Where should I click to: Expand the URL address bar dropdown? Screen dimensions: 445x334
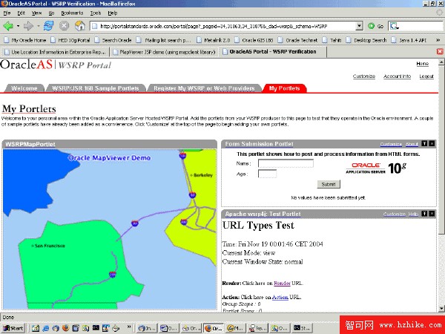tap(359, 26)
